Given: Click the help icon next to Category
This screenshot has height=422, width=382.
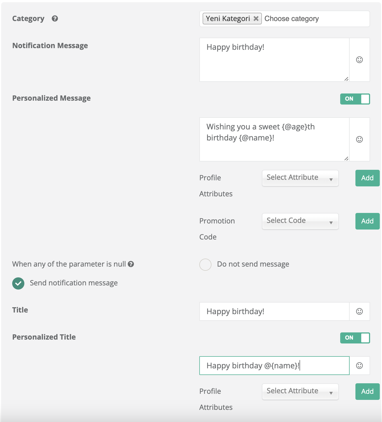Looking at the screenshot, I should click(55, 19).
